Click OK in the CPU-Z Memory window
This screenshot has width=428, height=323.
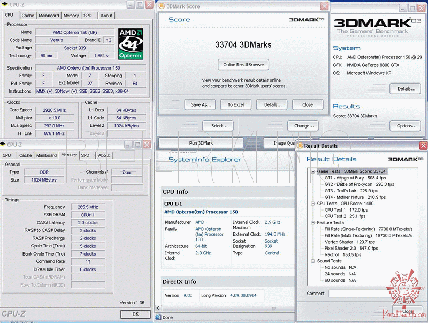(135, 314)
